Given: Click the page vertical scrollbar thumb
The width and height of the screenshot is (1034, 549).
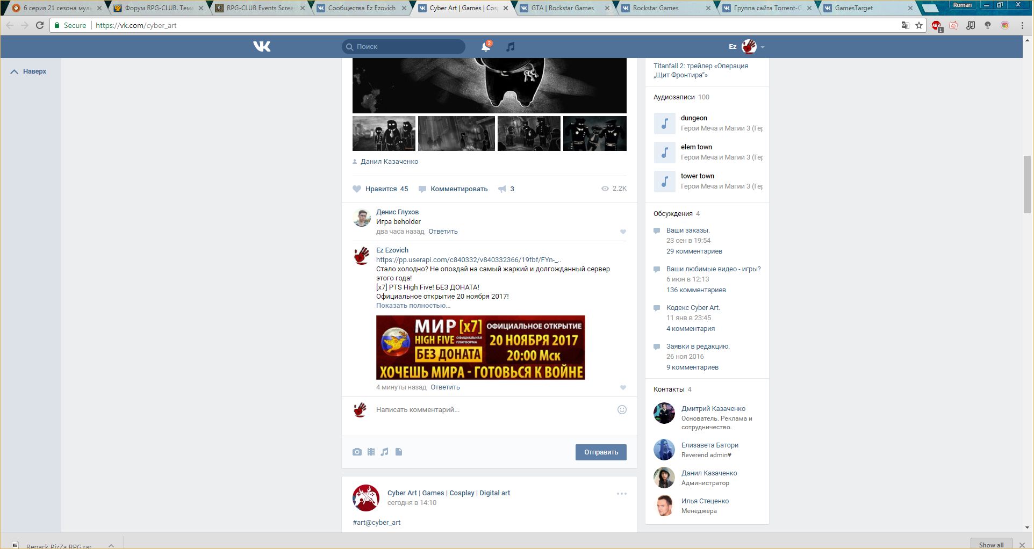Looking at the screenshot, I should [x=1028, y=184].
